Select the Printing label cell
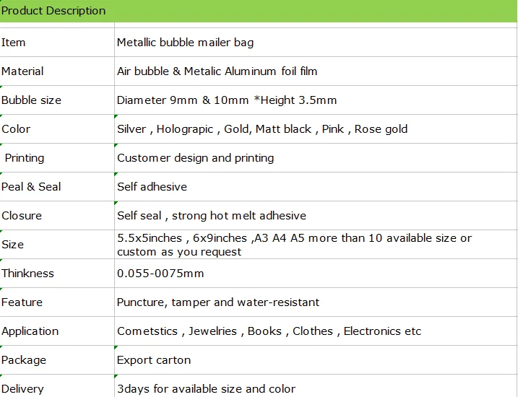 tap(25, 158)
